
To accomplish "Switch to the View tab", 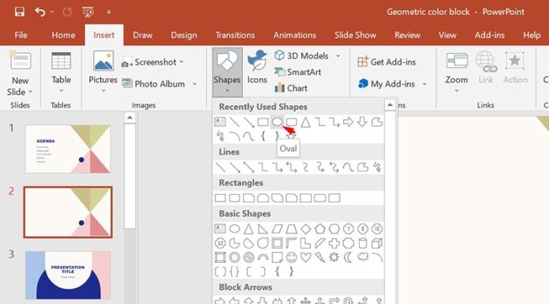I will (447, 35).
